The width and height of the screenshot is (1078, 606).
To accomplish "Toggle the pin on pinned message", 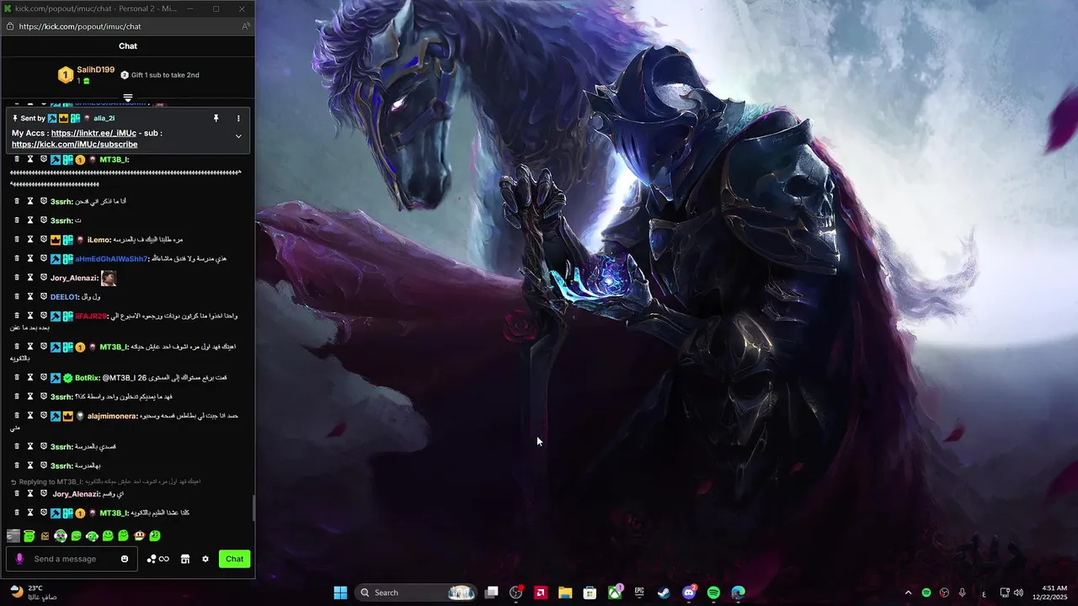I will [x=216, y=119].
